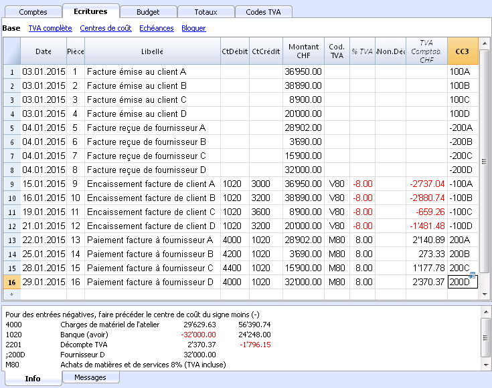
Task: Open the Budget tab
Action: click(148, 12)
